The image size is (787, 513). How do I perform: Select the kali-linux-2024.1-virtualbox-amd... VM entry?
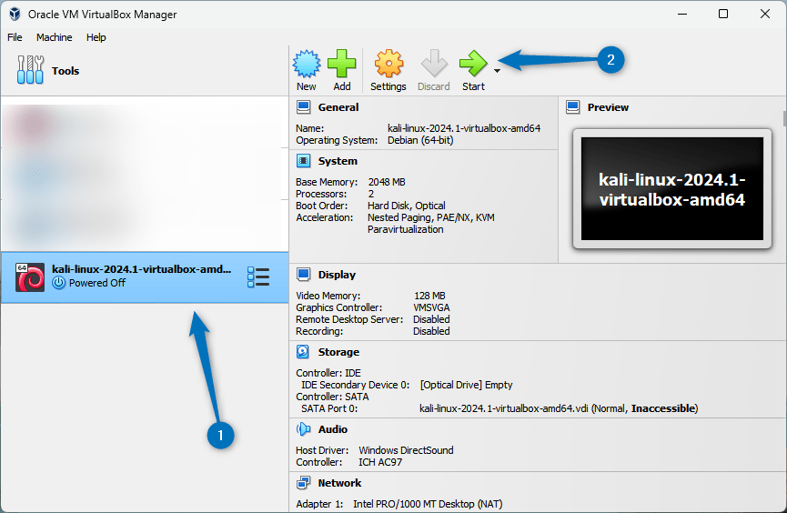pyautogui.click(x=145, y=277)
